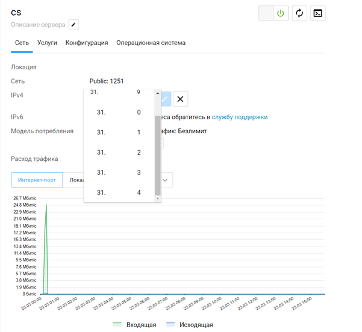The height and width of the screenshot is (332, 362).
Task: Expand the period dropdown chevron
Action: pos(165,180)
